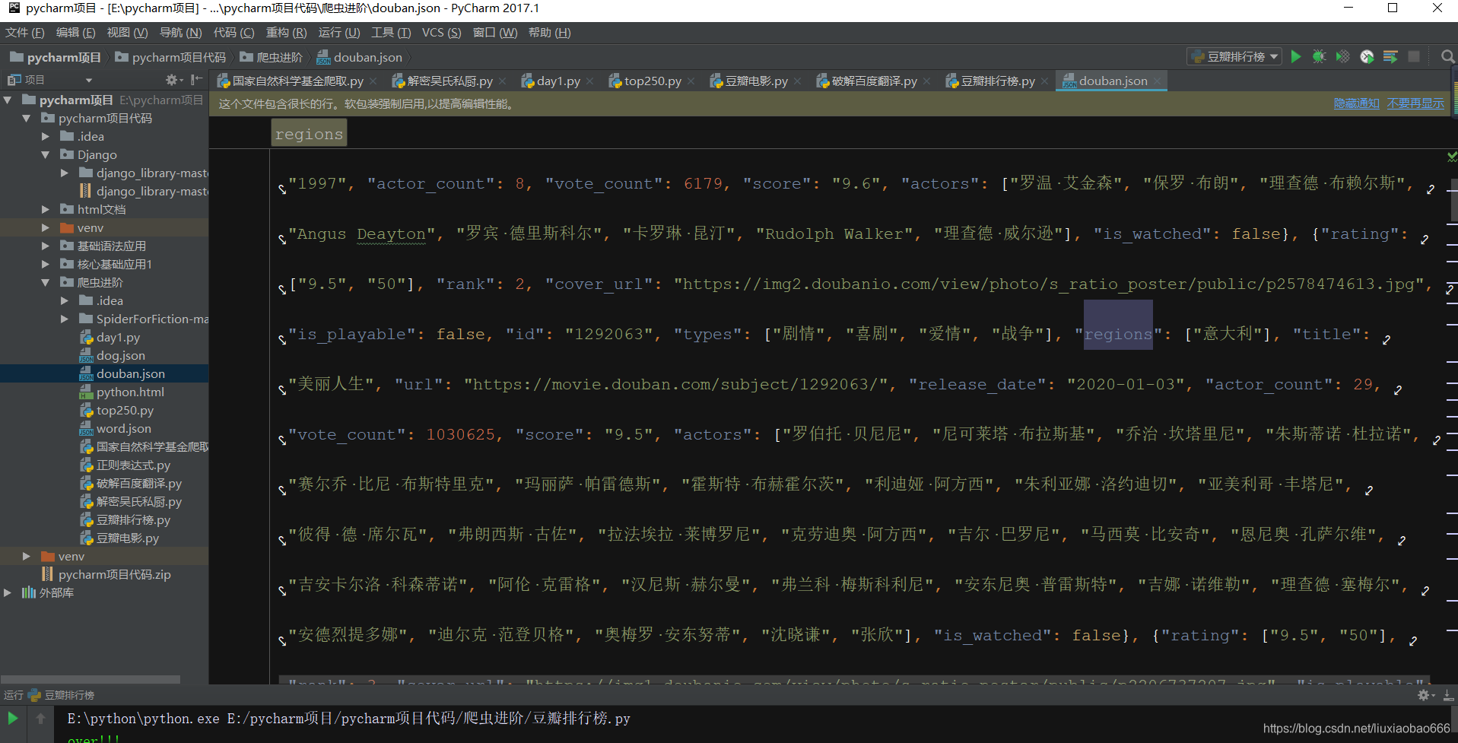Collapse the 爬虫进阶 folder arrow
The image size is (1458, 743).
pos(46,282)
